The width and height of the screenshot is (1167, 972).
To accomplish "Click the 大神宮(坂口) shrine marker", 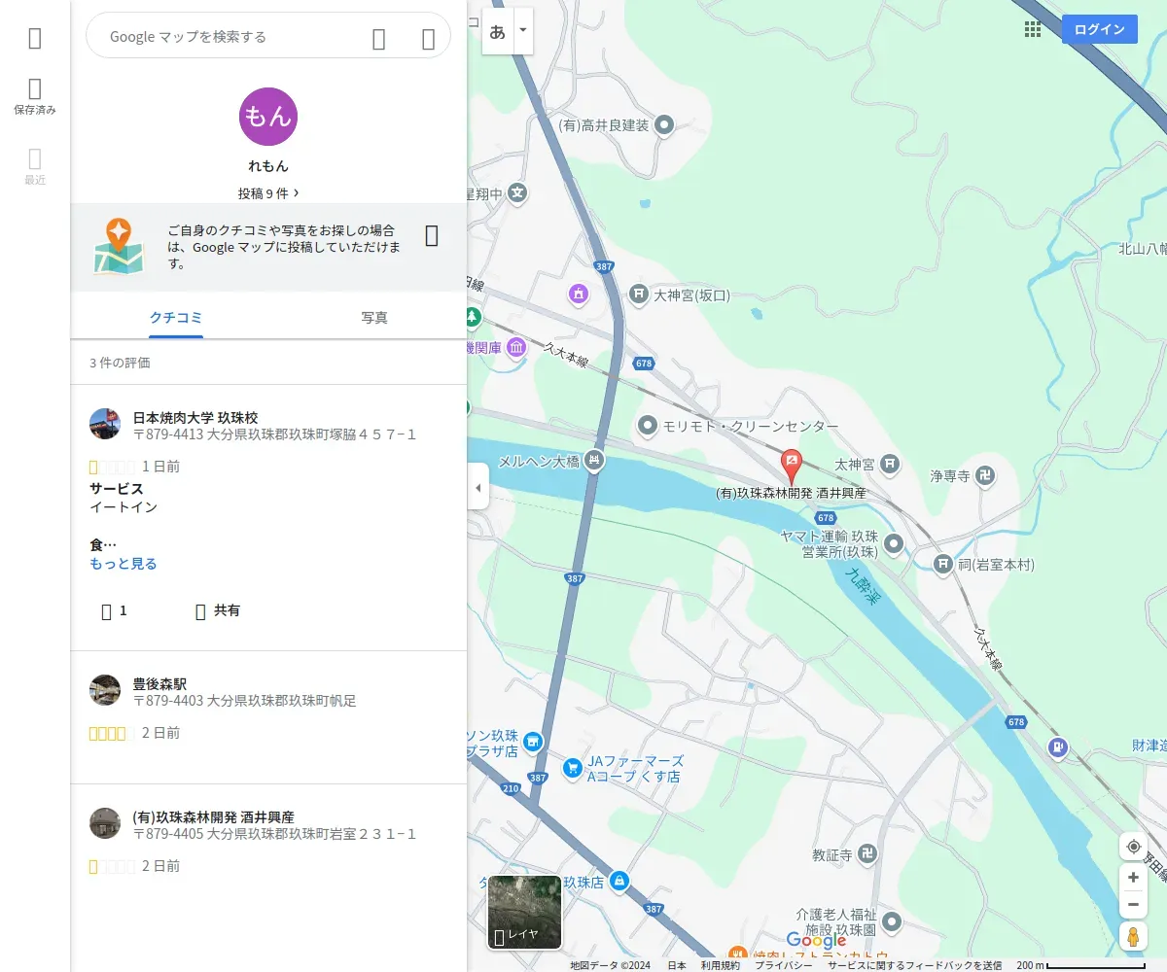I will (x=638, y=294).
